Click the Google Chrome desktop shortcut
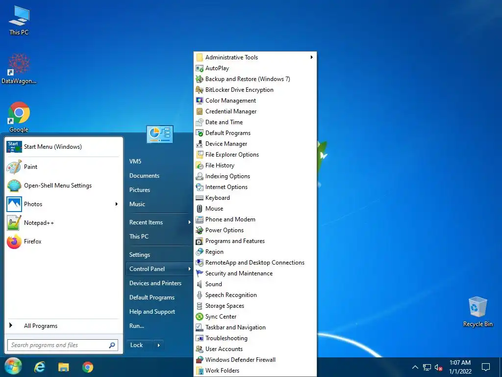502x377 pixels. (19, 117)
